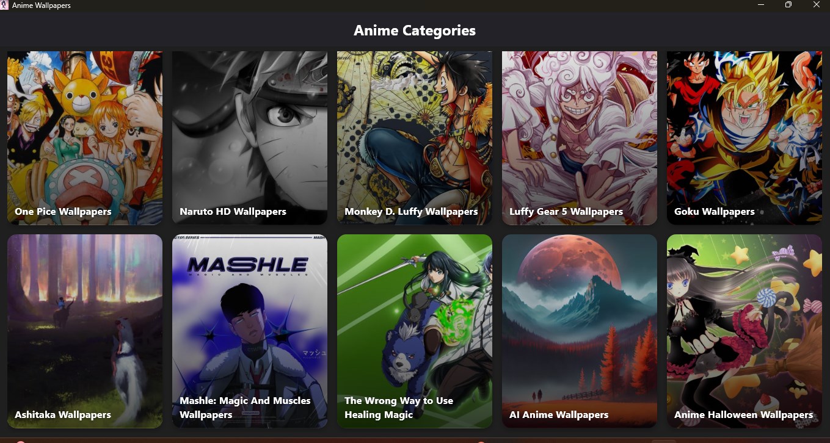Screen dimensions: 830x443
Task: Click the Anime Categories heading
Action: (415, 31)
